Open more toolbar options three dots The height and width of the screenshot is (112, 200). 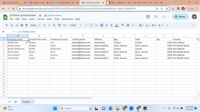(167, 25)
